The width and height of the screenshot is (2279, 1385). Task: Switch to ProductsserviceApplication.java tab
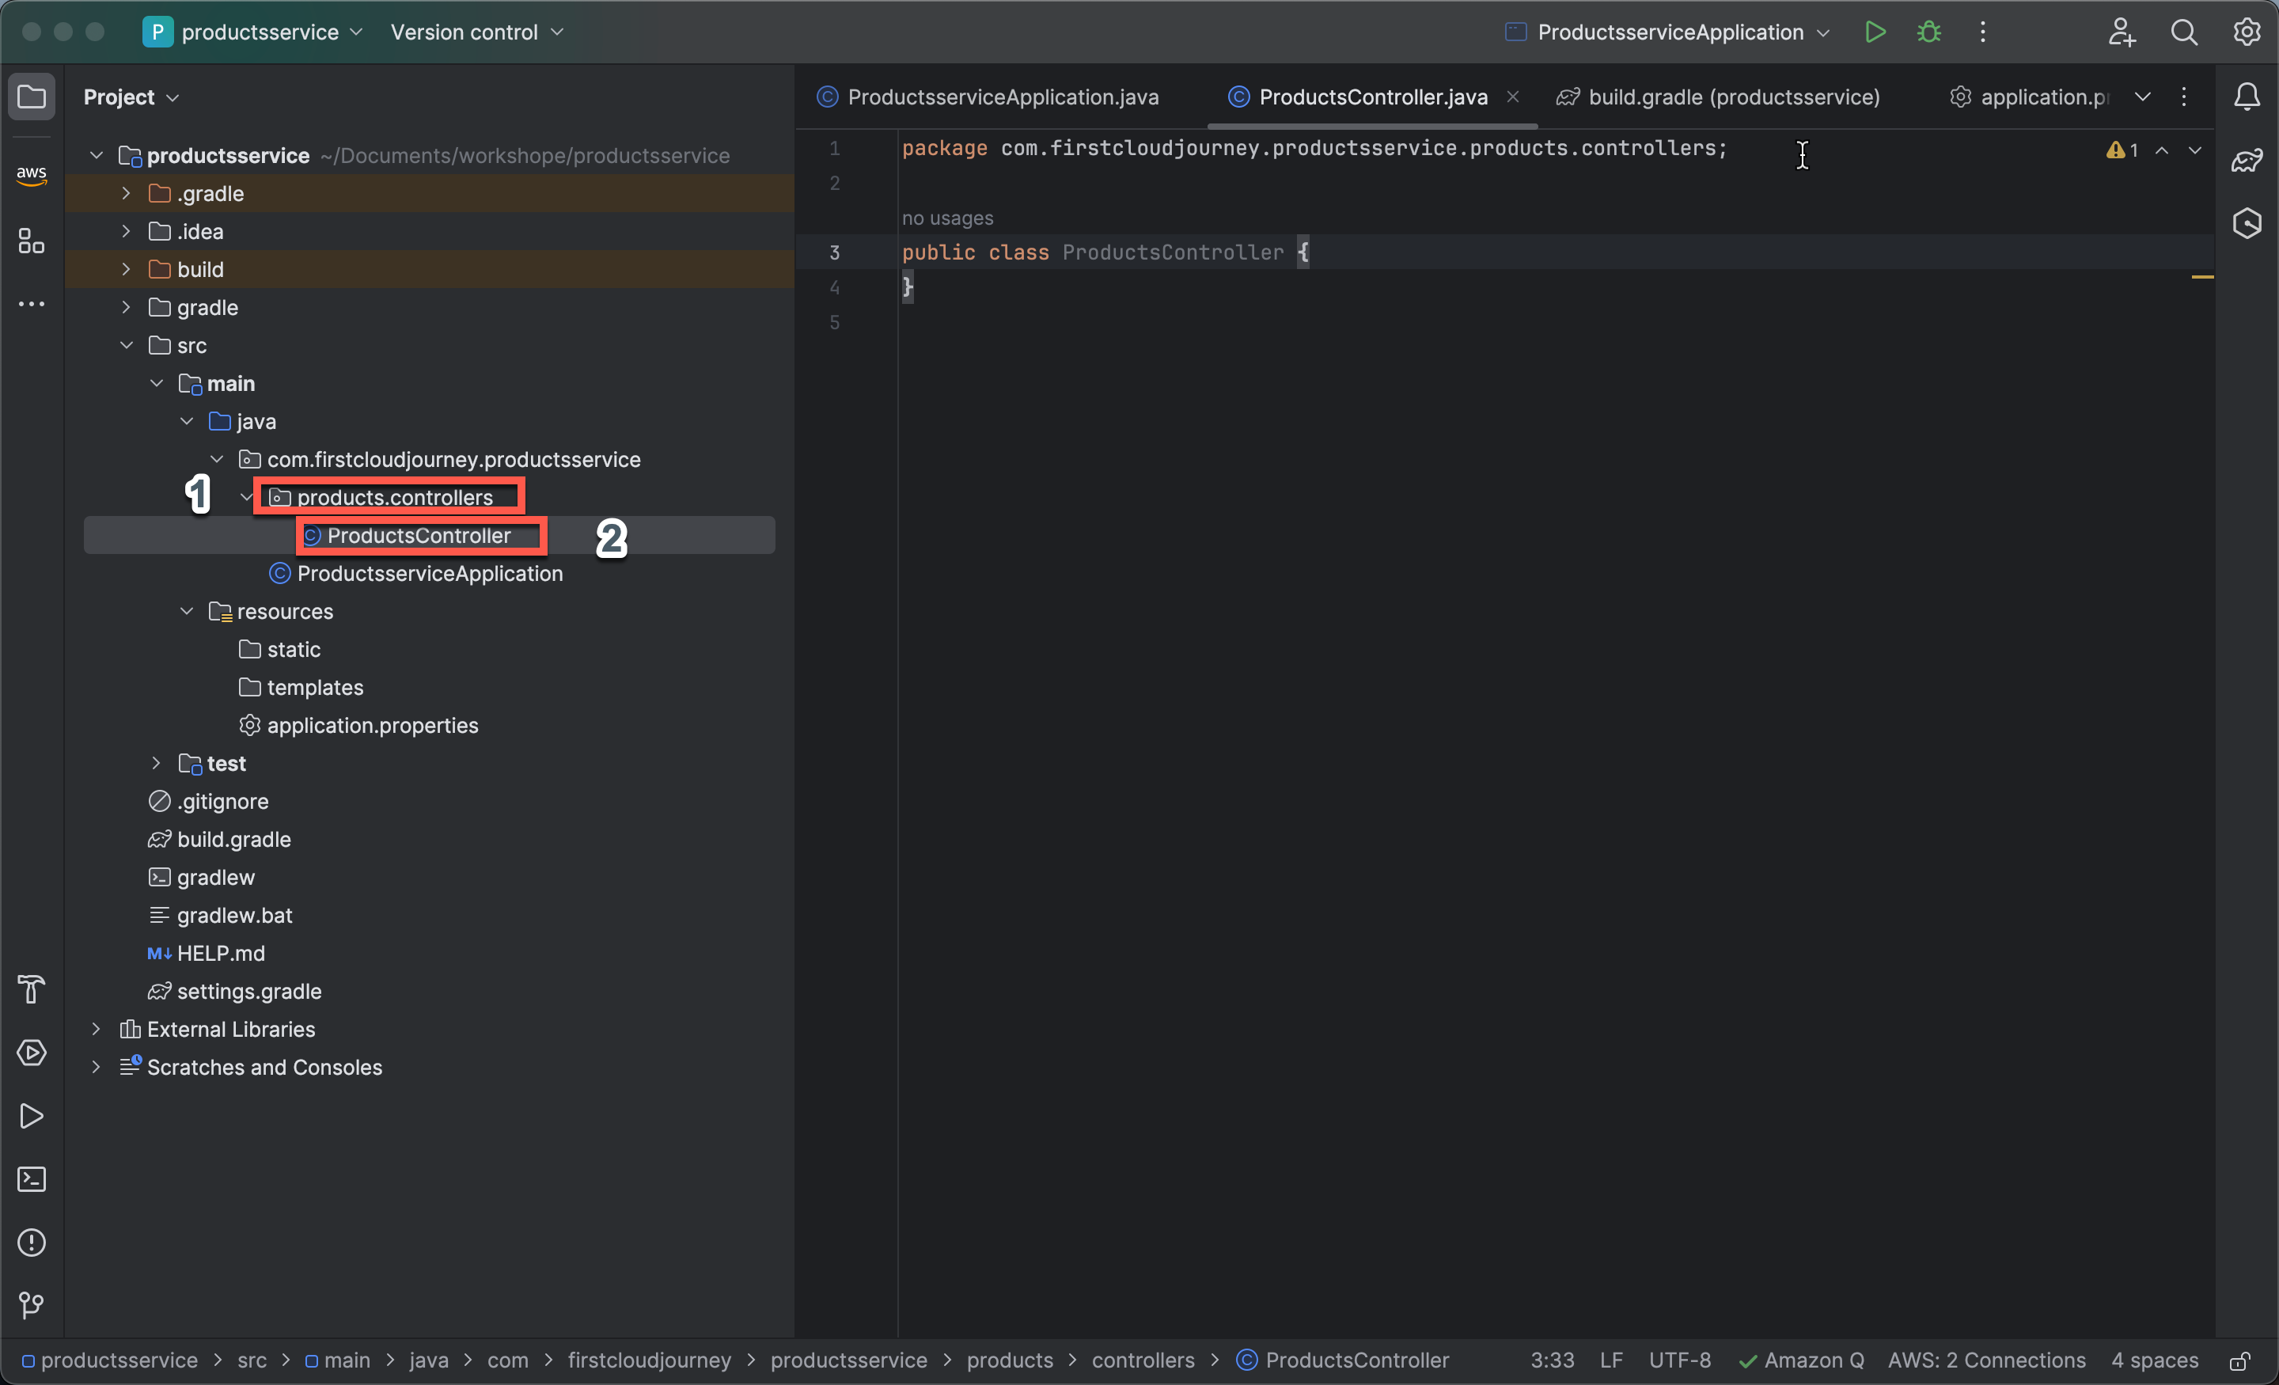click(x=988, y=97)
